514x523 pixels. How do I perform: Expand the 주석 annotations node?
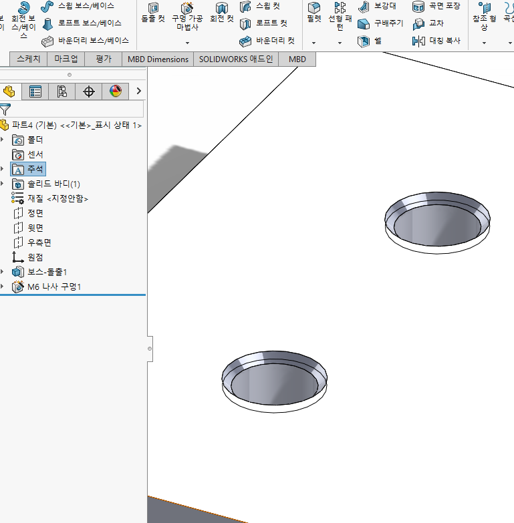(x=2, y=169)
